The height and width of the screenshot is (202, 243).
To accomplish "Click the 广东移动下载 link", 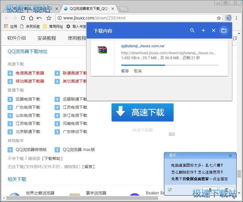I will coord(75,132).
